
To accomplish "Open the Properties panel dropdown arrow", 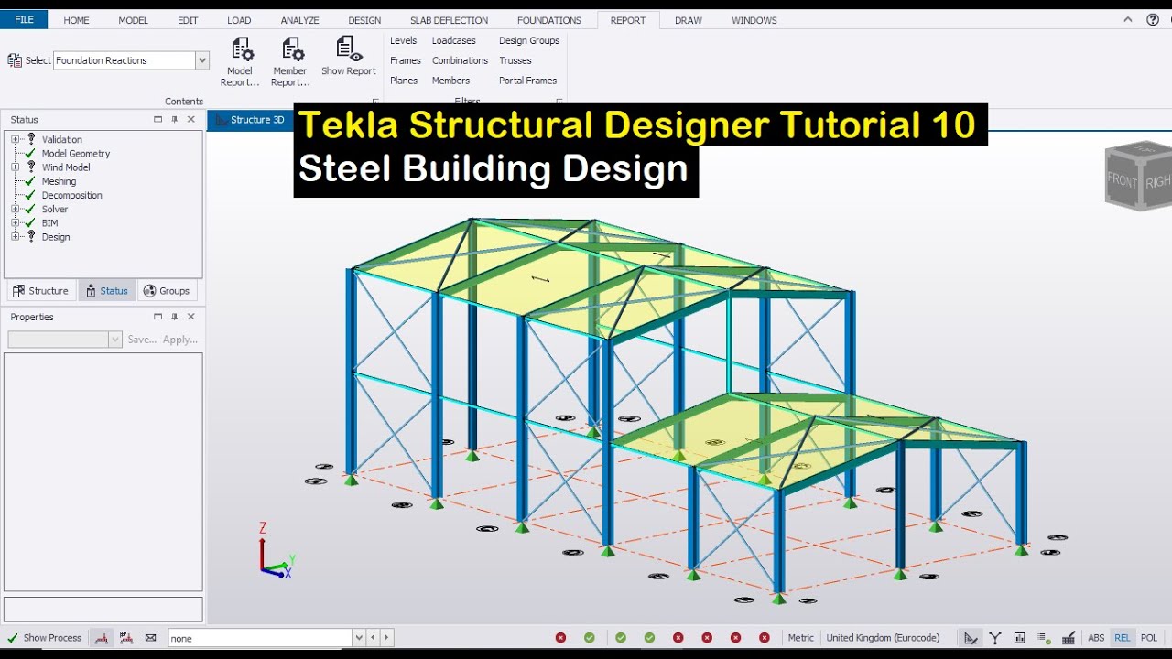I will tap(115, 340).
